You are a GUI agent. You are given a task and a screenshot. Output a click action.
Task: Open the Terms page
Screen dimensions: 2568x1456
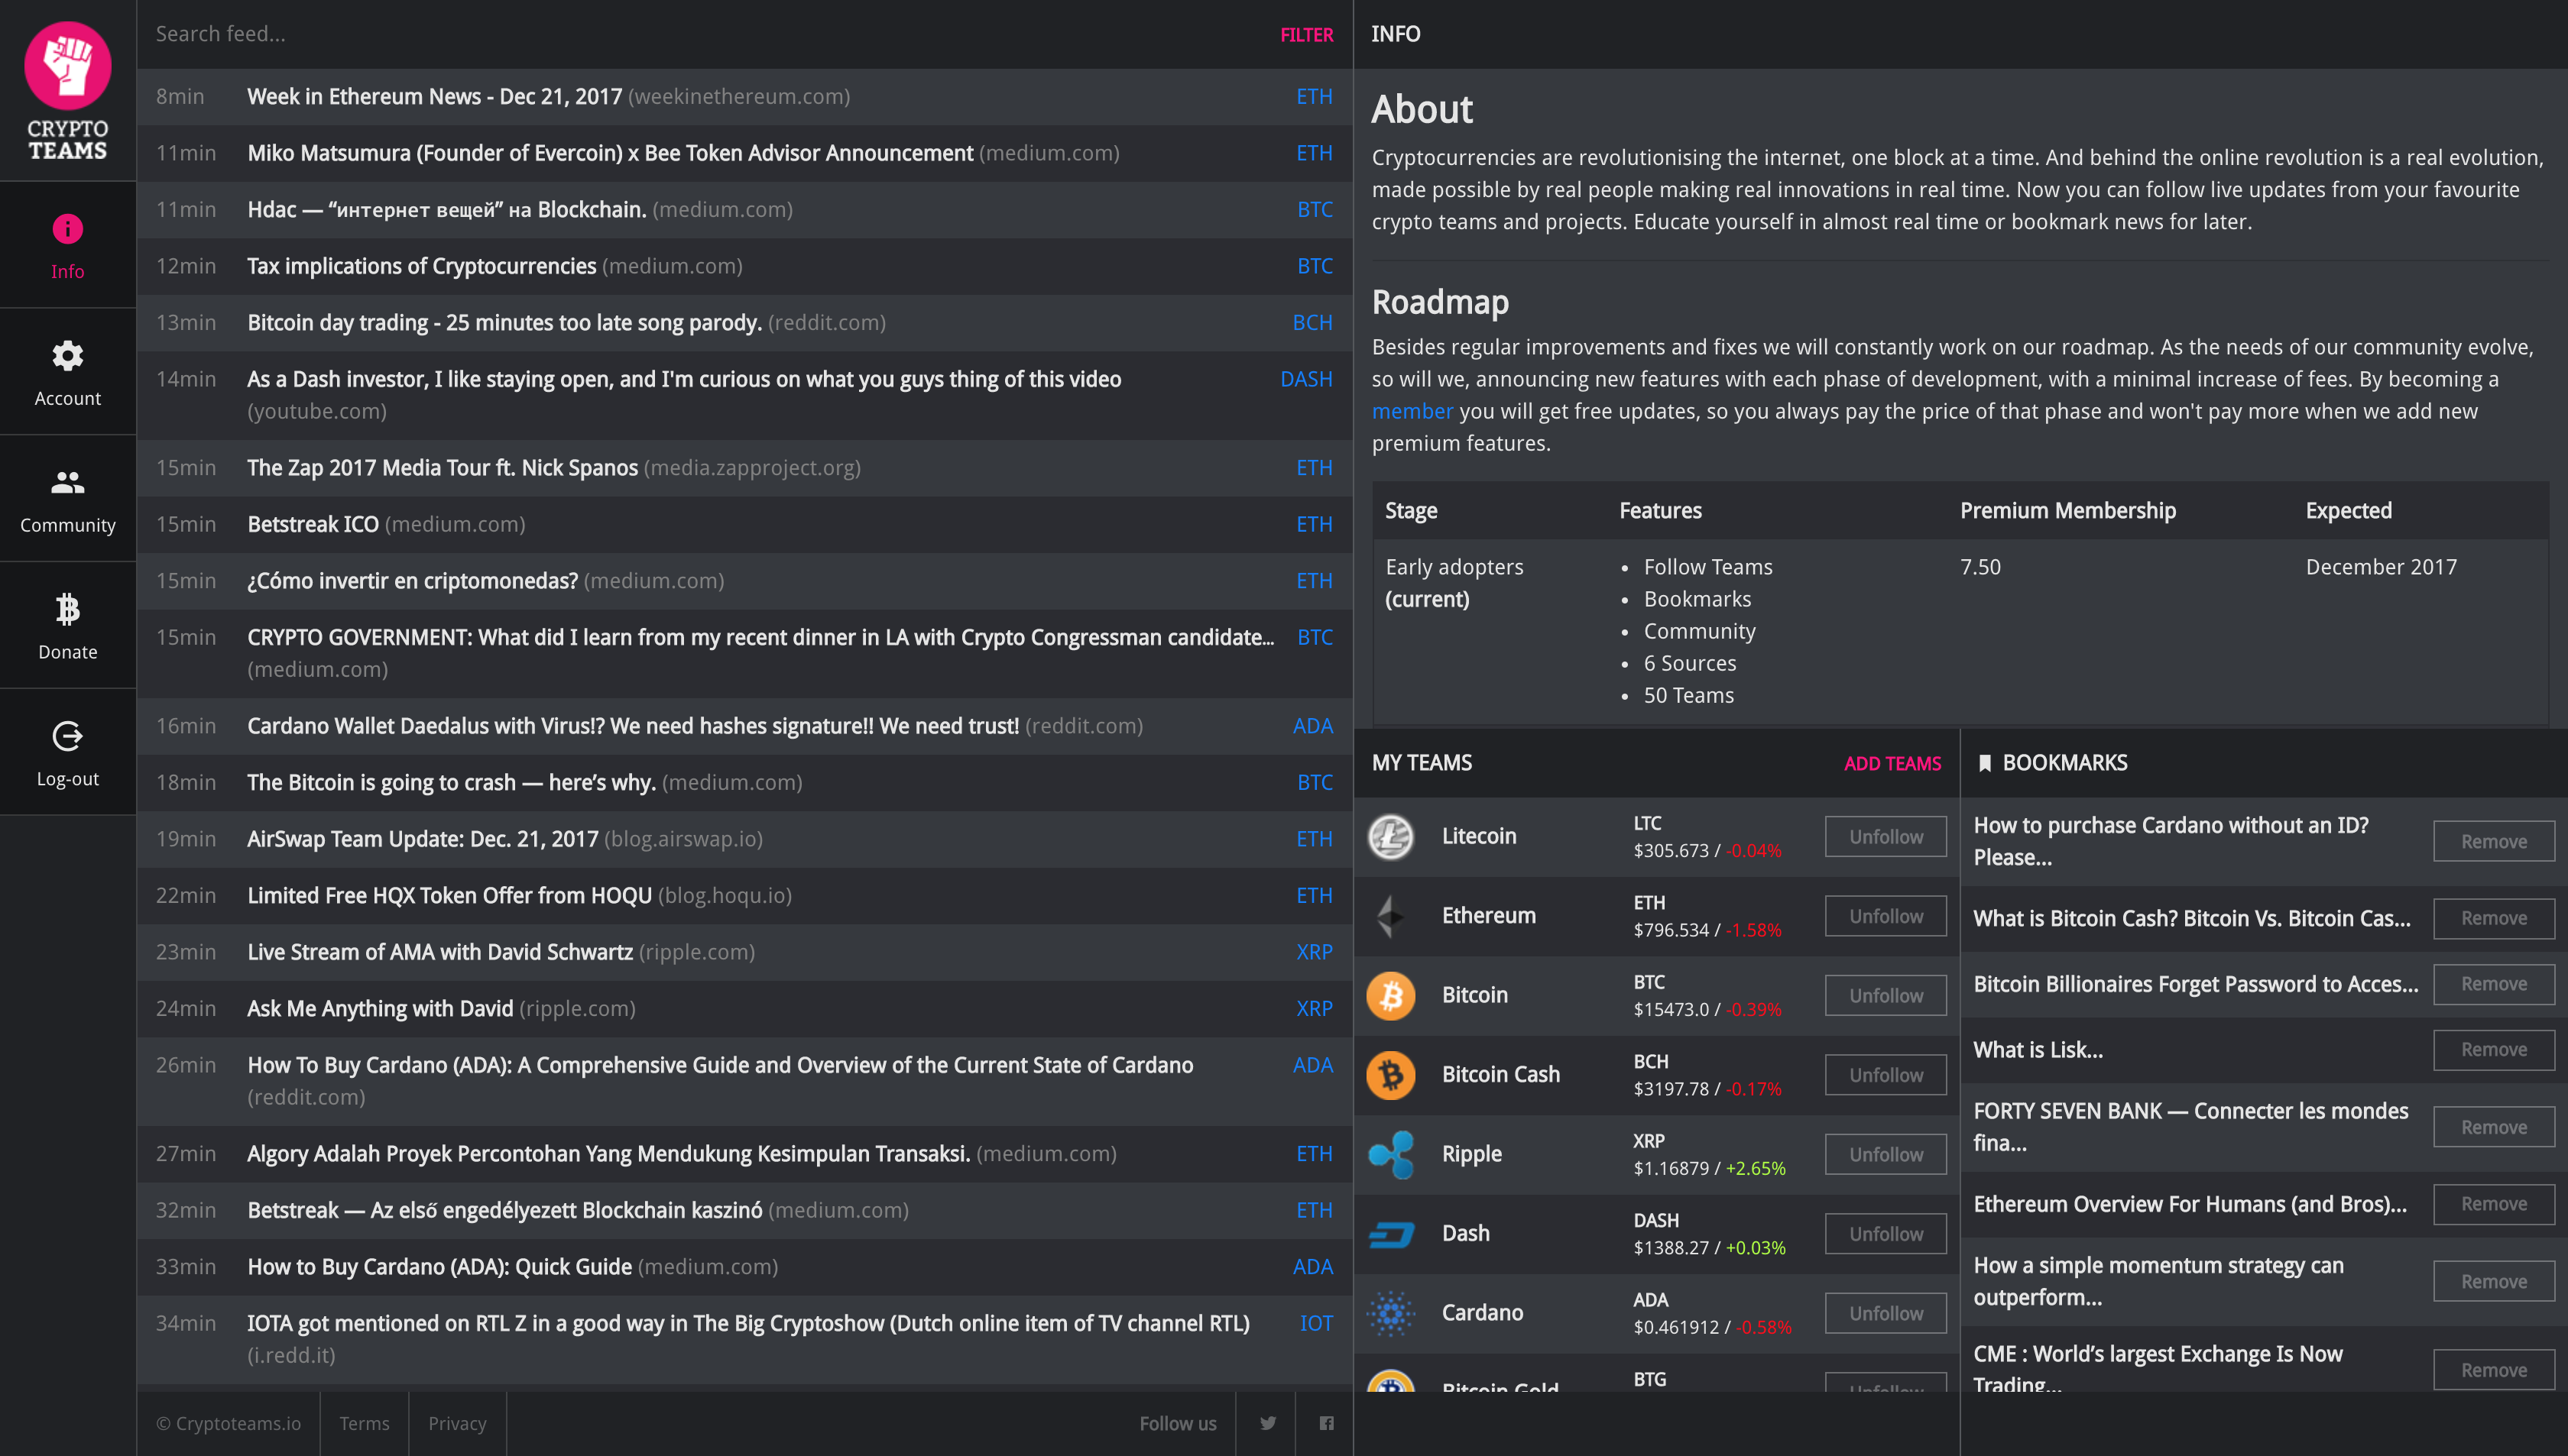[x=364, y=1423]
